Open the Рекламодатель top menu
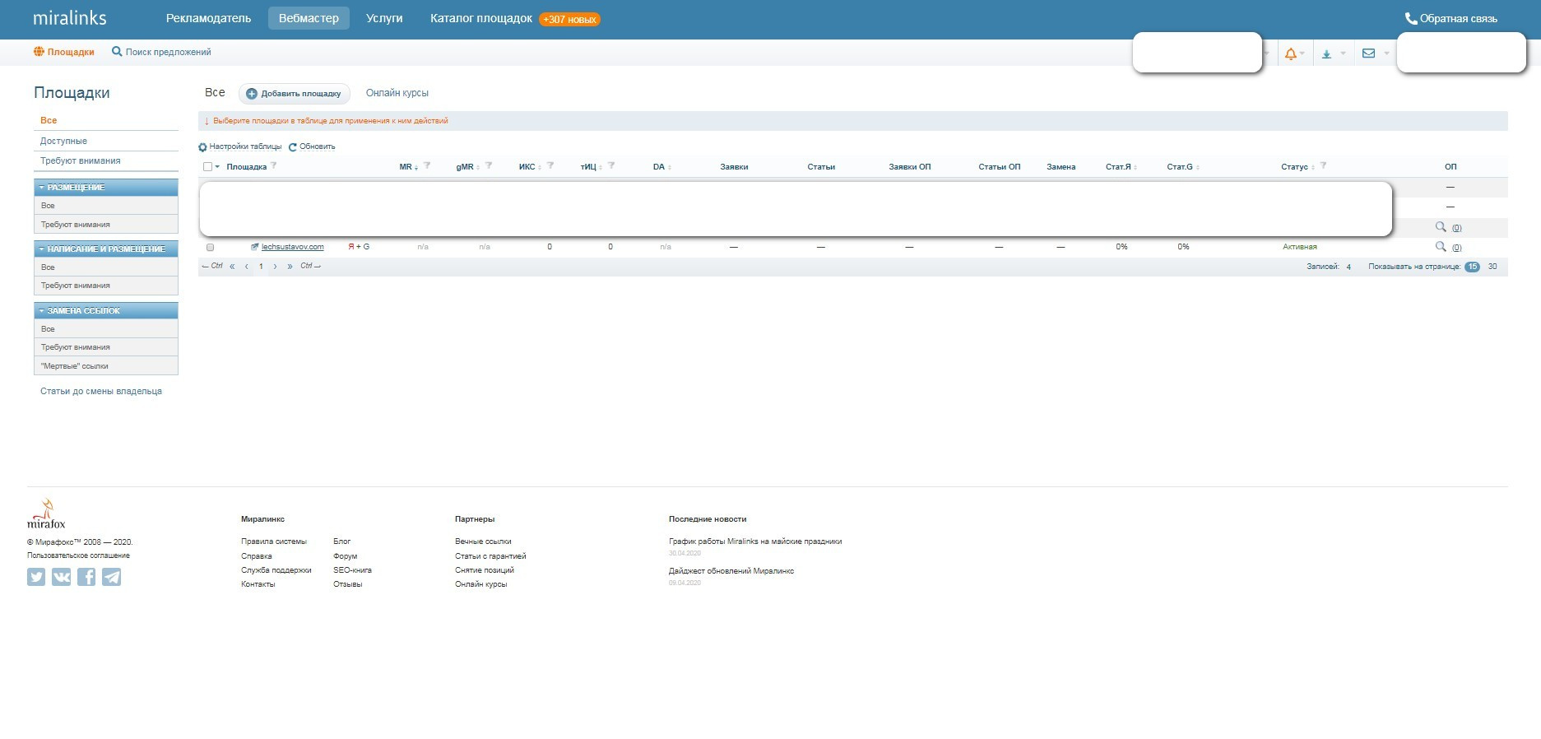Image resolution: width=1541 pixels, height=739 pixels. point(208,18)
